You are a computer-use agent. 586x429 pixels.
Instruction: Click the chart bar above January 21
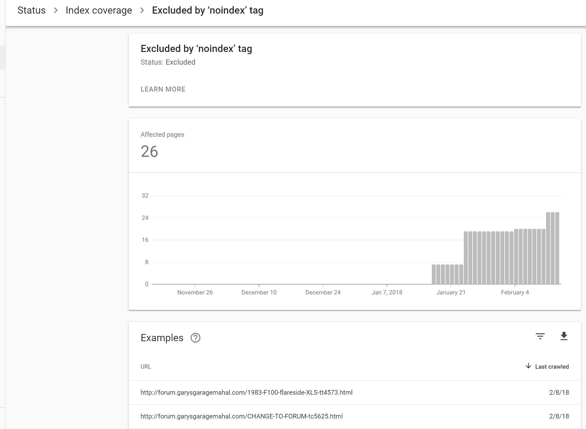(452, 274)
